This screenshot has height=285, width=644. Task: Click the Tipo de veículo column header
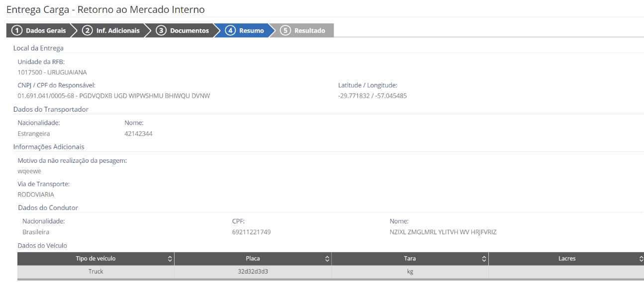96,259
